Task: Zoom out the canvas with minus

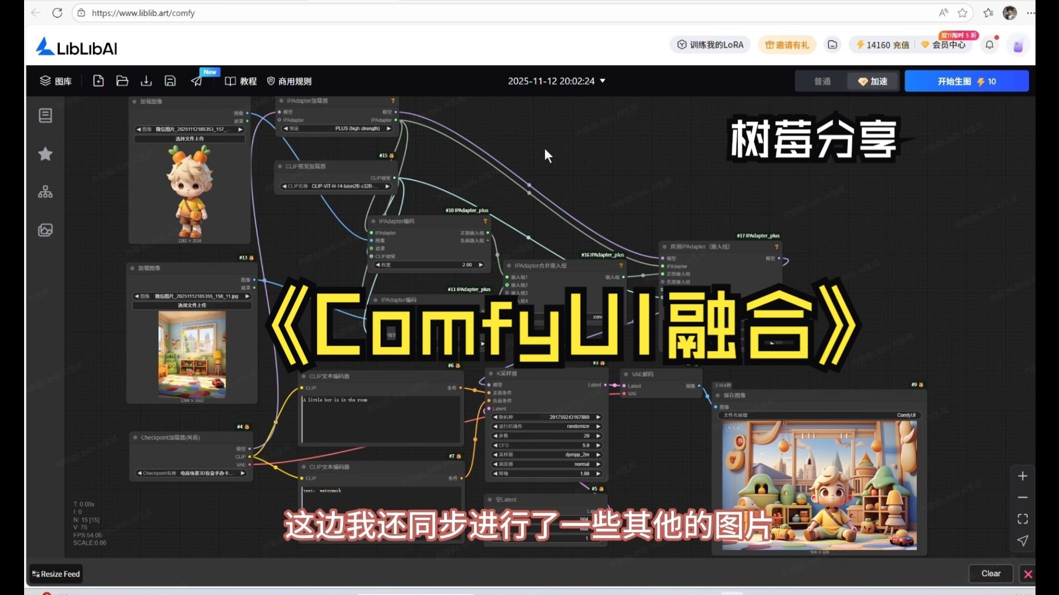Action: [1023, 498]
